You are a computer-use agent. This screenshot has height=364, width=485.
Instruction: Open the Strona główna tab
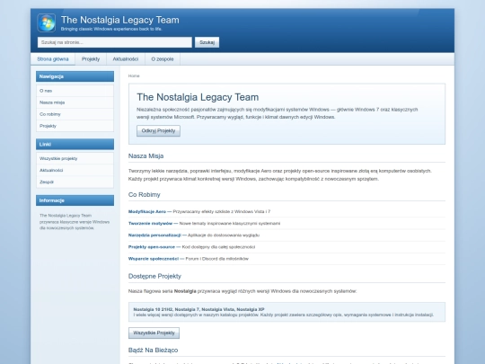coord(53,59)
